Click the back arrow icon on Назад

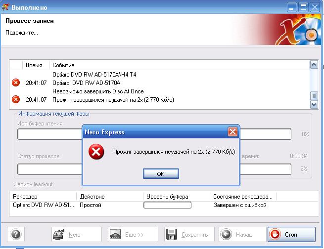tap(226, 234)
